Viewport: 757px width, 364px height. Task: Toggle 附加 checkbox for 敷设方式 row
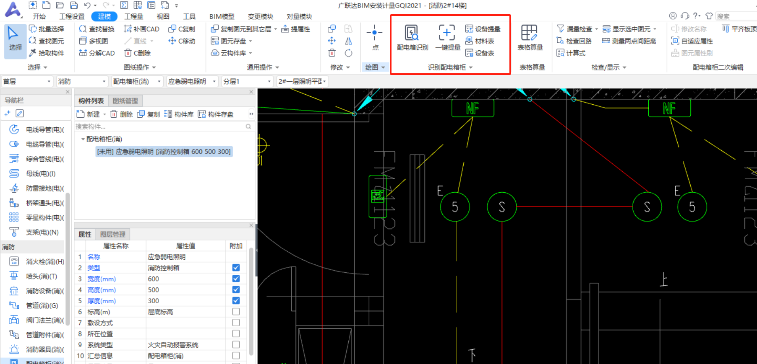click(x=236, y=323)
